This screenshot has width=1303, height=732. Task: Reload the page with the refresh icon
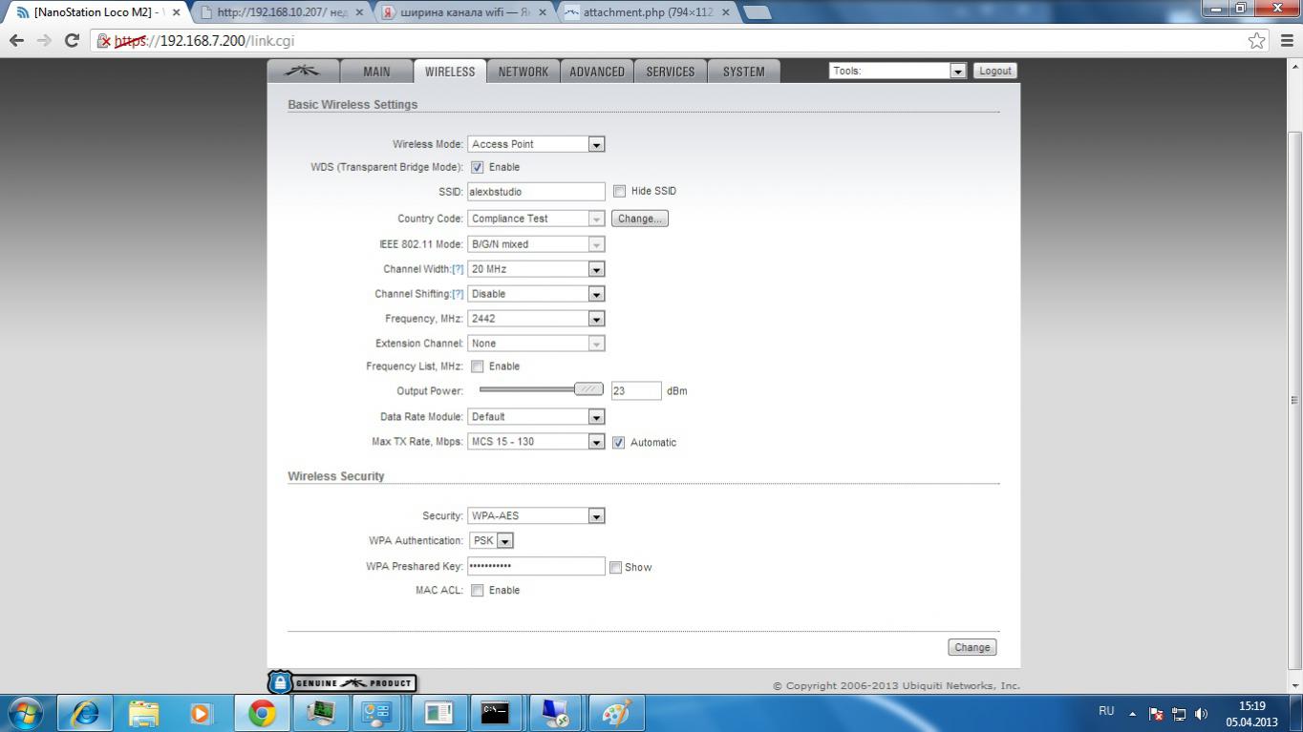click(x=72, y=40)
